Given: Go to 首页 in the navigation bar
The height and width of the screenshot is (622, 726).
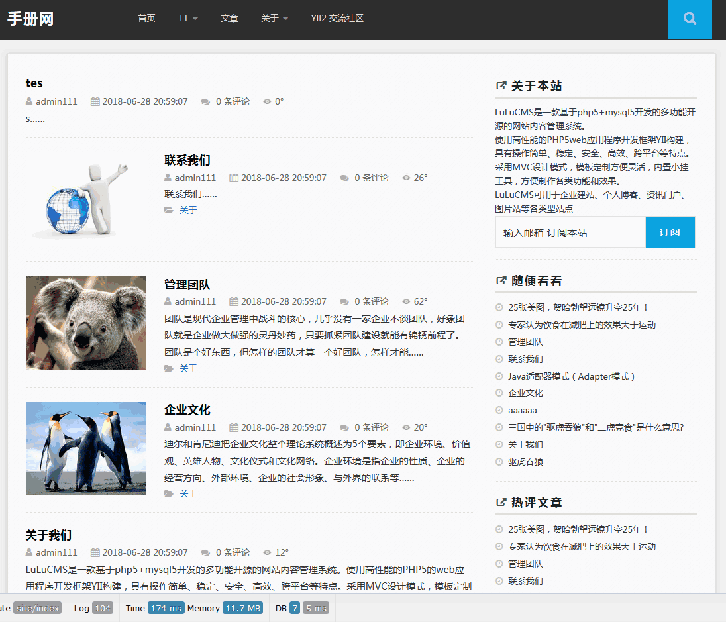Looking at the screenshot, I should pyautogui.click(x=146, y=19).
